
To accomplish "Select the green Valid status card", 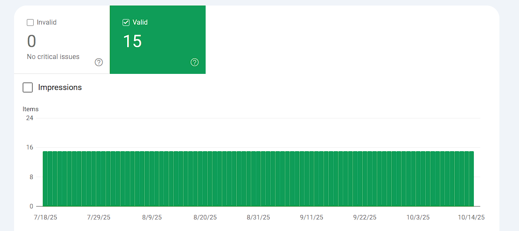I will click(x=158, y=39).
